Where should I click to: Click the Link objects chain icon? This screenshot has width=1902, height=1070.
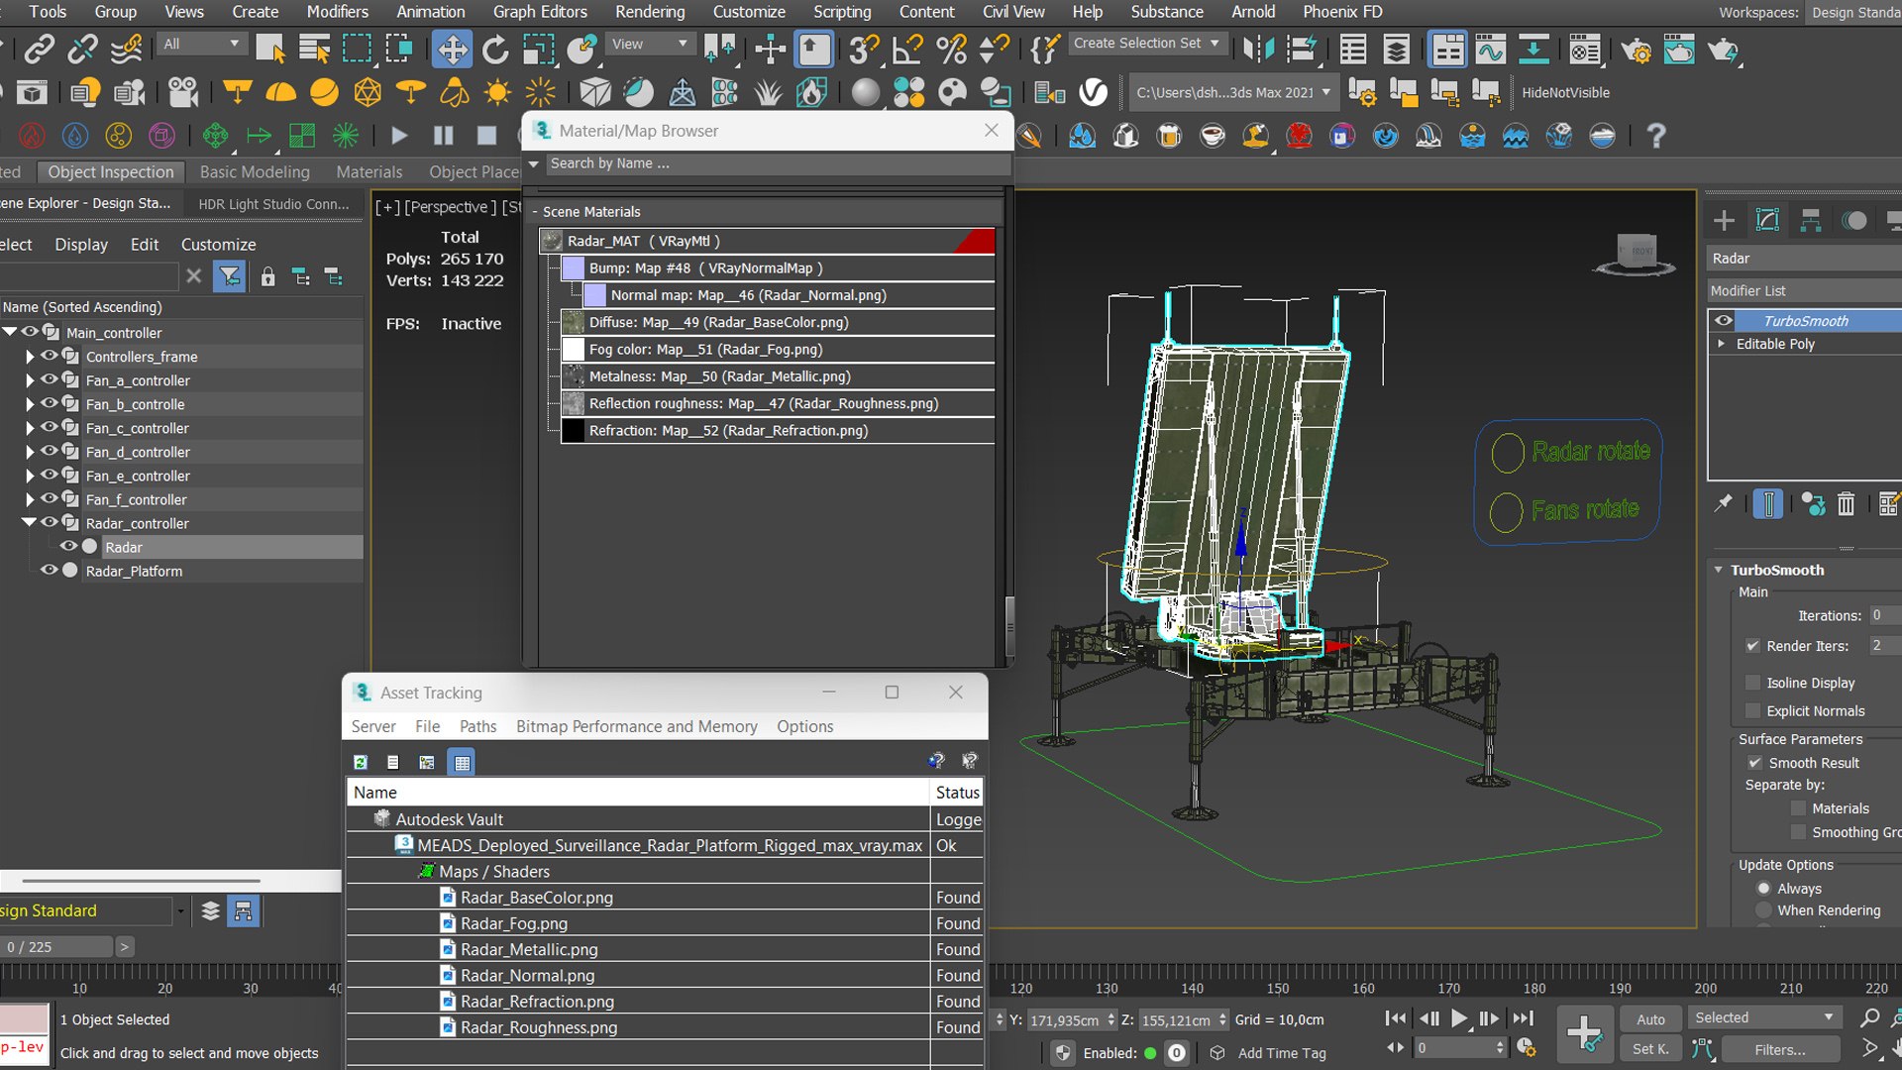click(40, 49)
